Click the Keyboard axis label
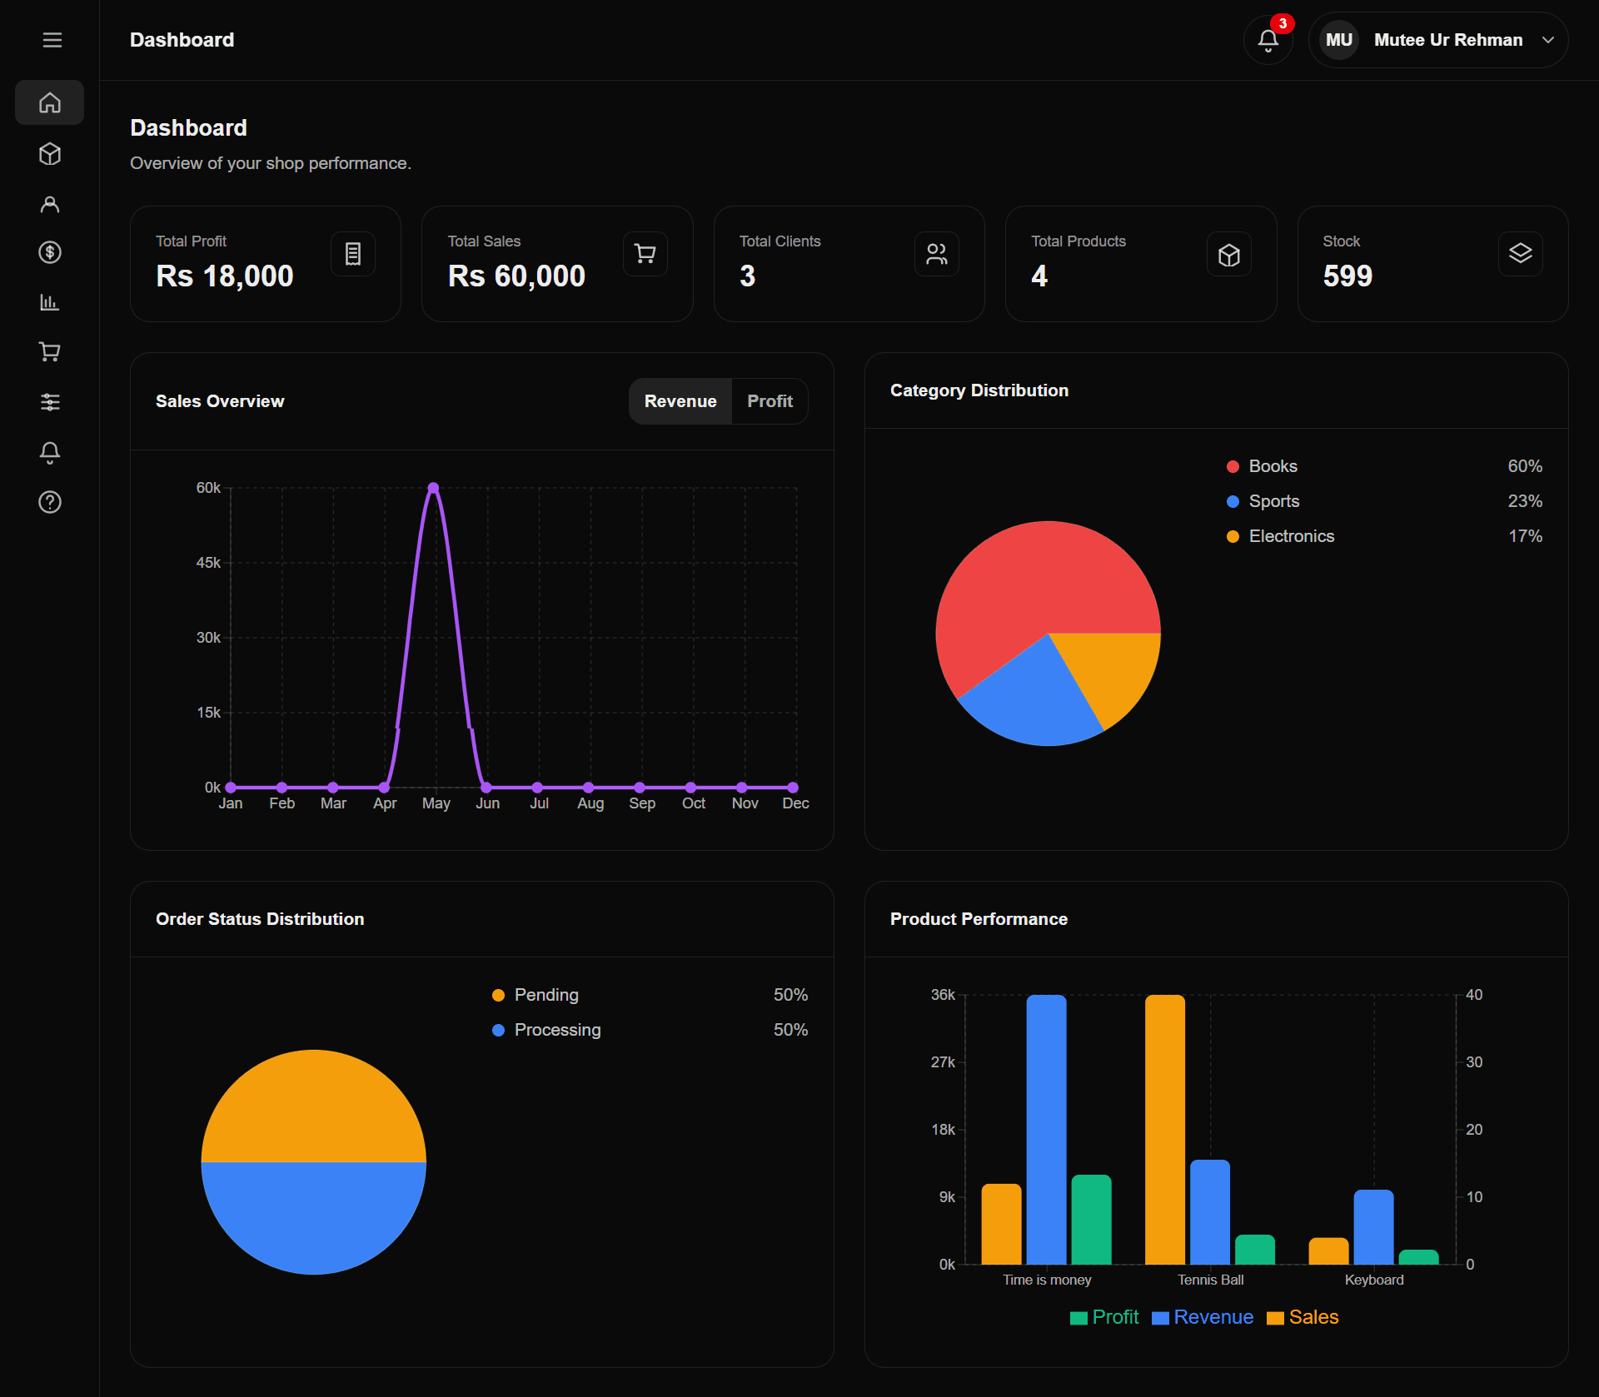 1374,1280
